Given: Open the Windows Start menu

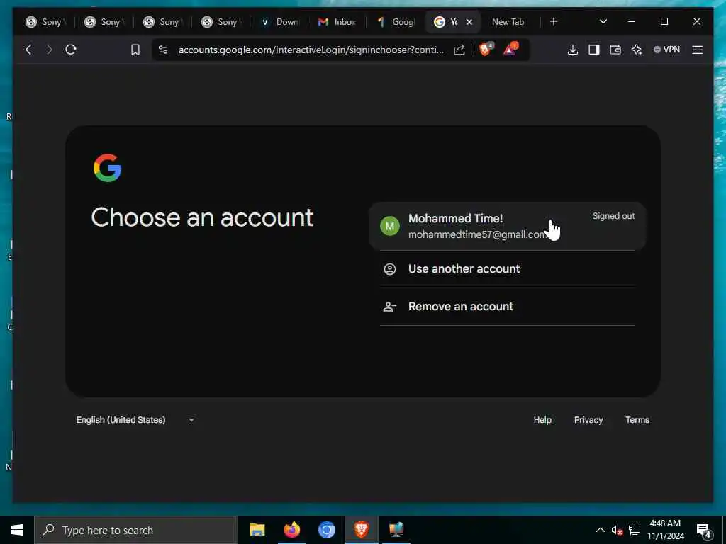Looking at the screenshot, I should tap(17, 530).
